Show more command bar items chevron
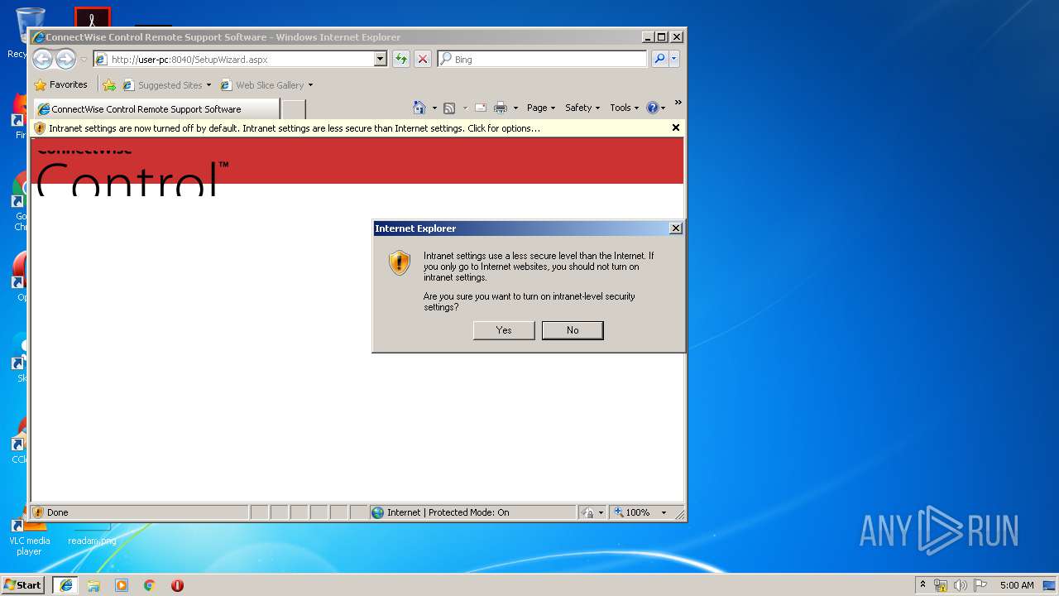1059x596 pixels. (x=678, y=103)
